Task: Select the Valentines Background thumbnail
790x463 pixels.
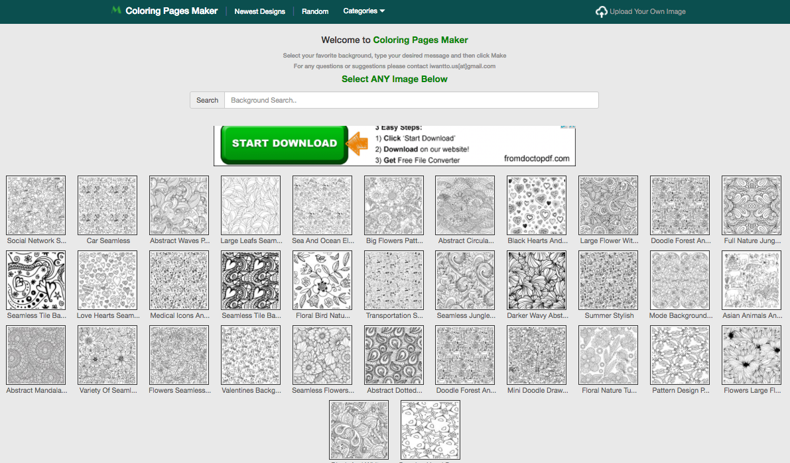Action: [x=251, y=355]
